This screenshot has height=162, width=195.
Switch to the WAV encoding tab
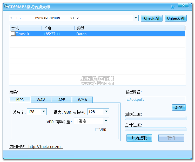click(x=41, y=100)
